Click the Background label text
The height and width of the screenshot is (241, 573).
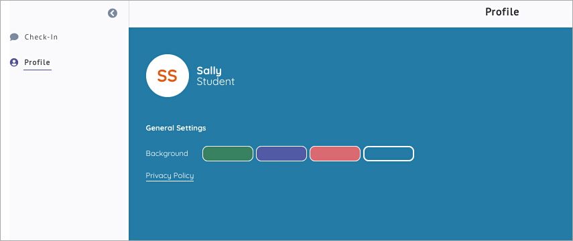coord(167,153)
